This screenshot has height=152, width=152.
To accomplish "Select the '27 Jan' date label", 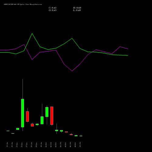I will [27, 144].
